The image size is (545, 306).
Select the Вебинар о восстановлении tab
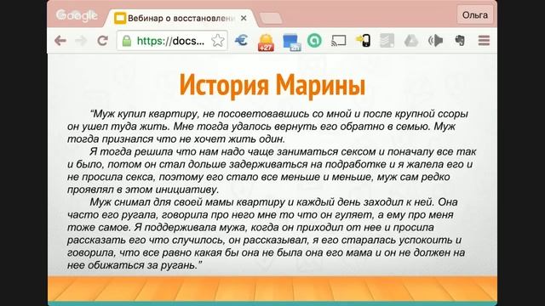click(181, 18)
